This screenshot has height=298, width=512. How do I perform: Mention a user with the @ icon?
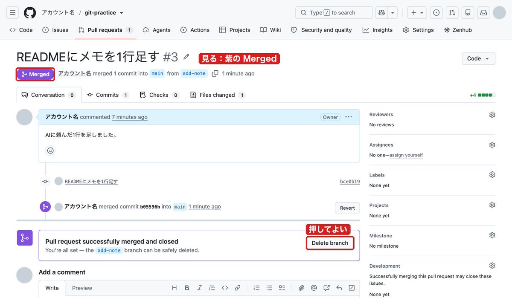tap(314, 288)
